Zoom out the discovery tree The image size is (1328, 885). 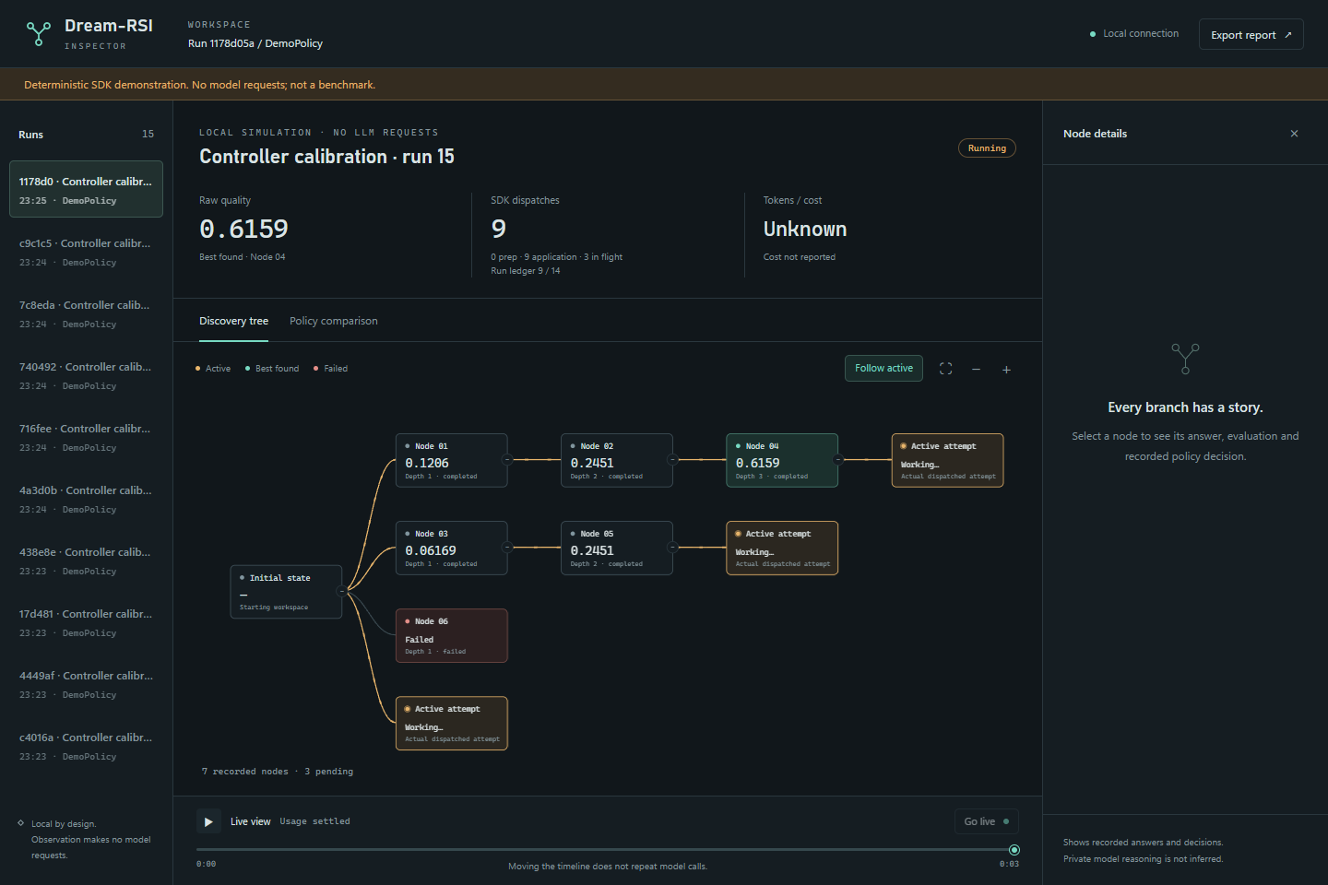976,369
